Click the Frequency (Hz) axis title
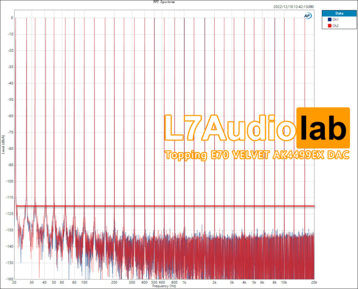 point(164,286)
